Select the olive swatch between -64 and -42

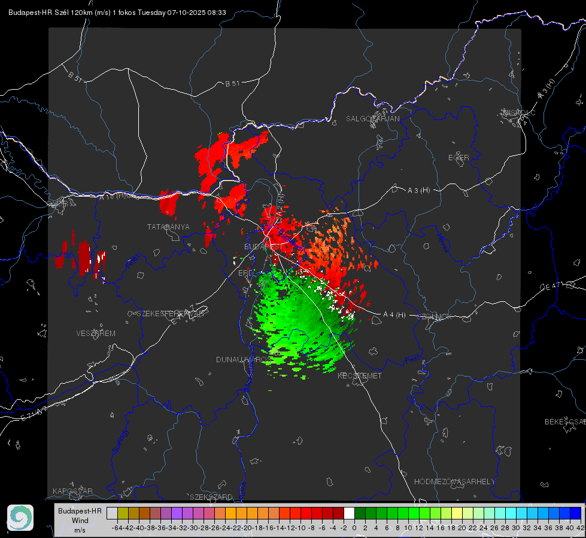pyautogui.click(x=123, y=513)
